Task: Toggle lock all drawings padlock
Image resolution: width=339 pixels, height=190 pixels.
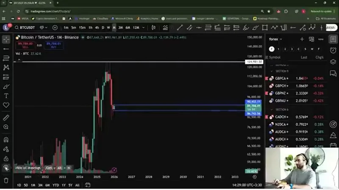Action: coord(6,158)
